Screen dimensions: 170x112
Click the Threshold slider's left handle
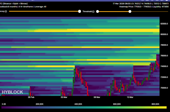click(97, 11)
